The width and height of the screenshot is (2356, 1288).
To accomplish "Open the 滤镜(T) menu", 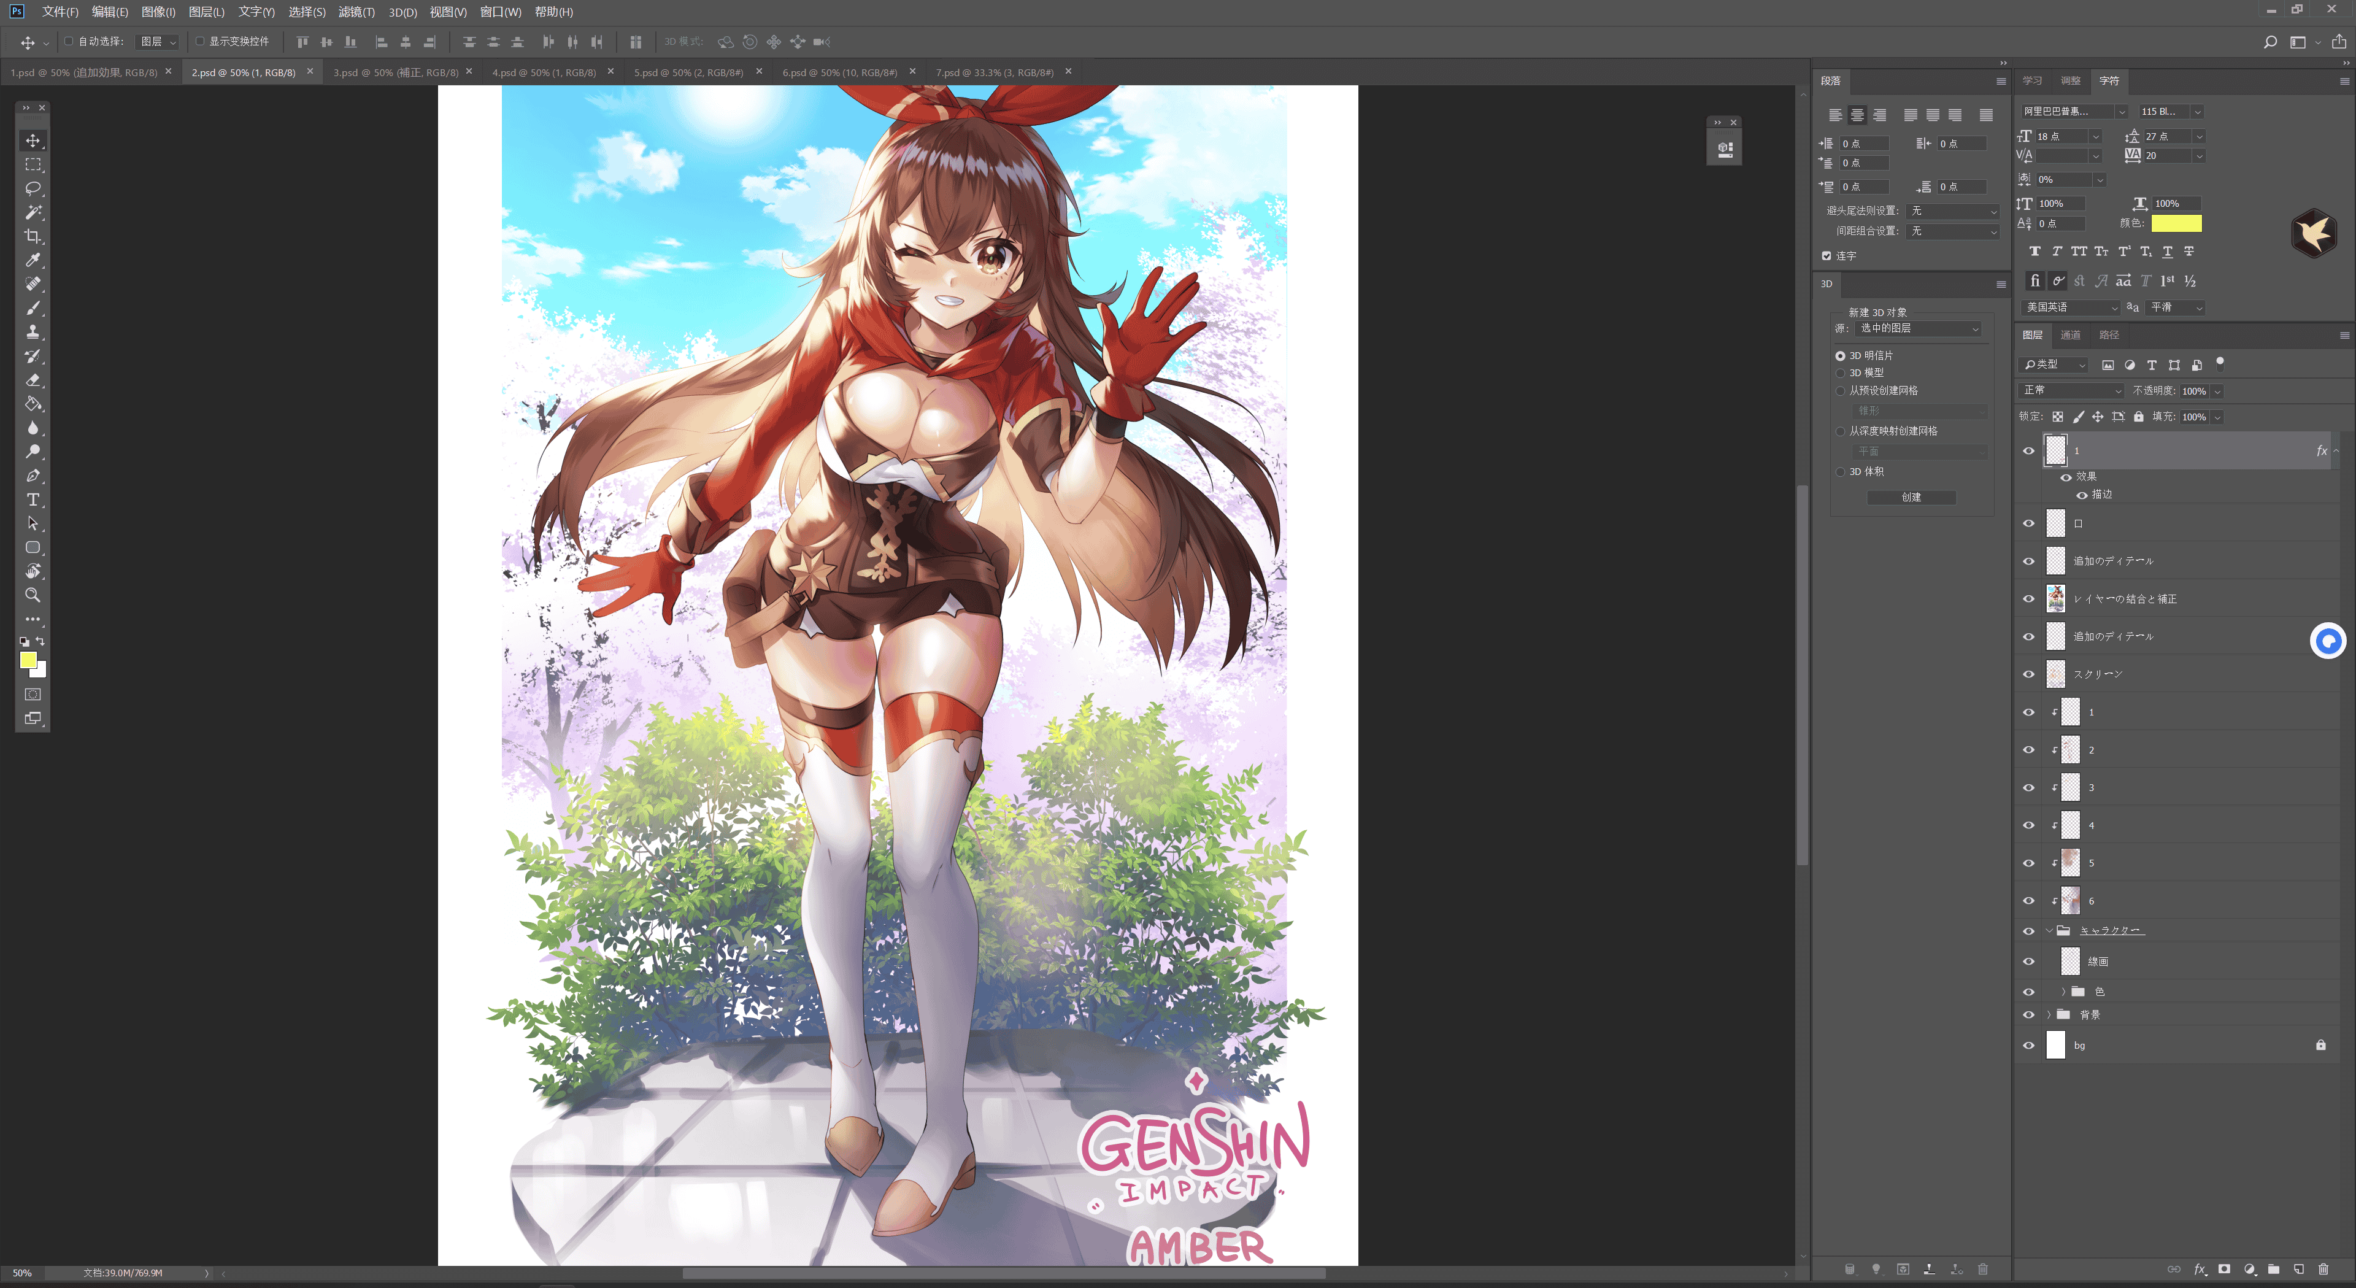I will click(x=356, y=12).
